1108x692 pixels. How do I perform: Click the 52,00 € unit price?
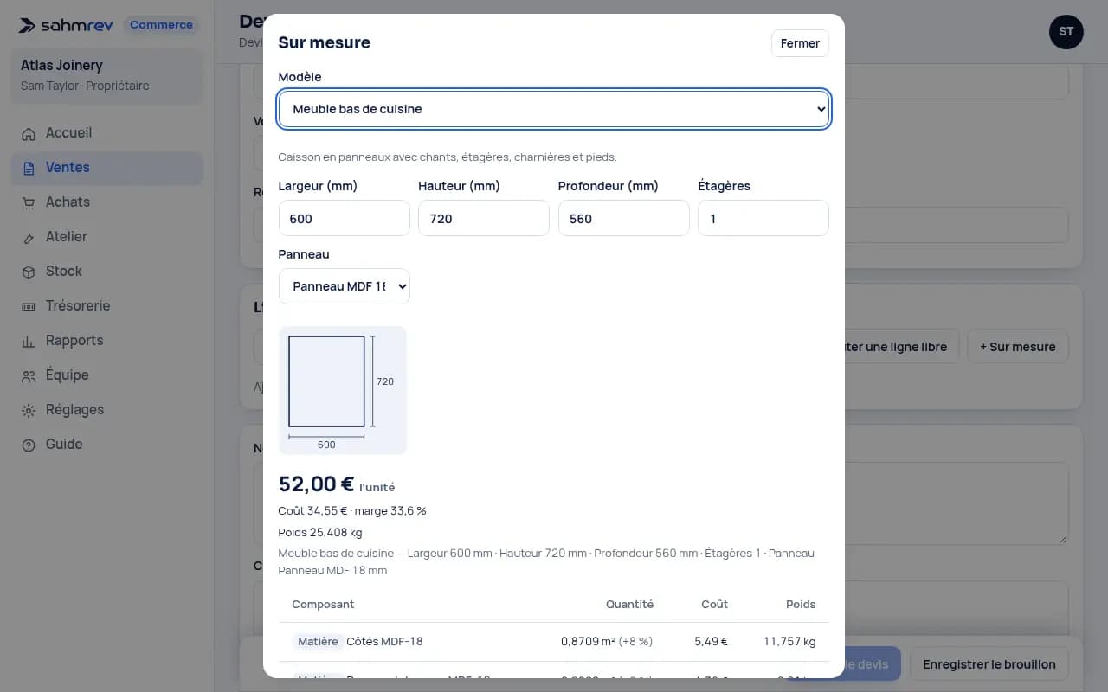[x=317, y=484]
